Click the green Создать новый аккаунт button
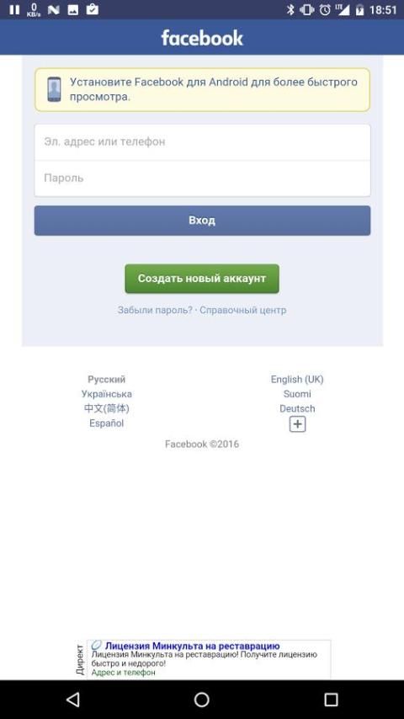 pyautogui.click(x=202, y=279)
